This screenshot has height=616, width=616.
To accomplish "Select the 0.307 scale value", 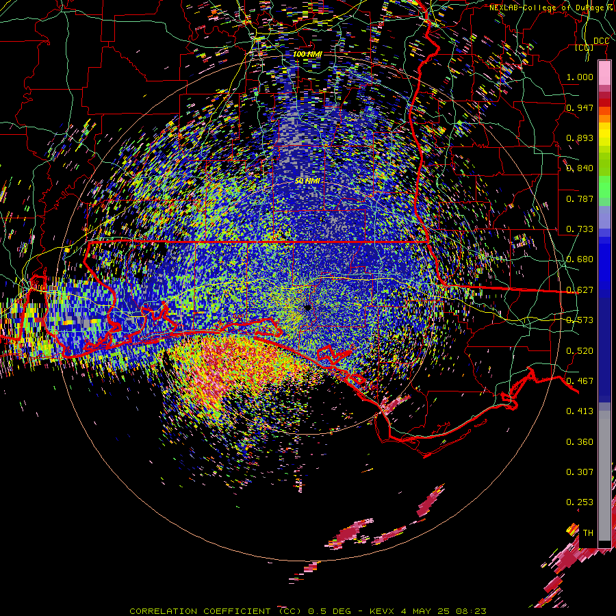I will [580, 472].
